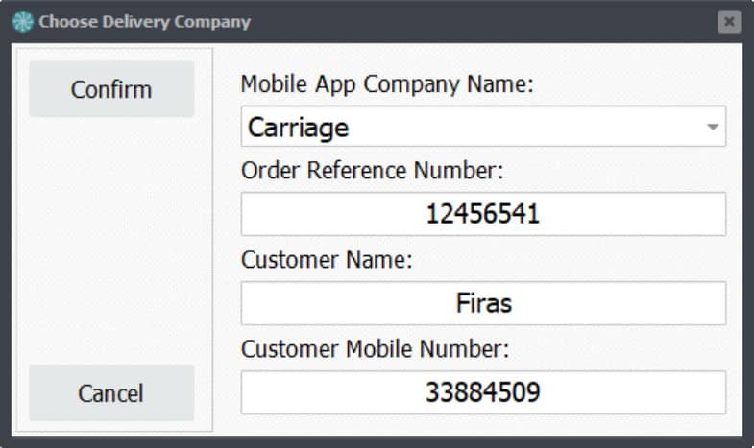Image resolution: width=754 pixels, height=448 pixels.
Task: Select the Carriage company combo box
Action: point(483,127)
